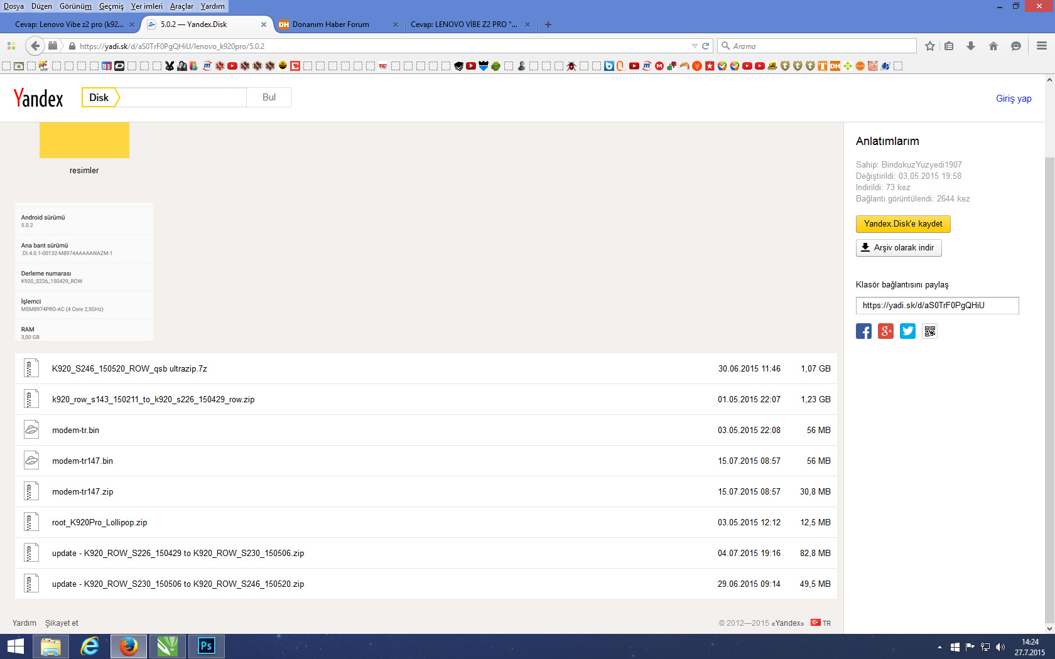The height and width of the screenshot is (659, 1055).
Task: Open the URL history dropdown arrow
Action: click(695, 46)
